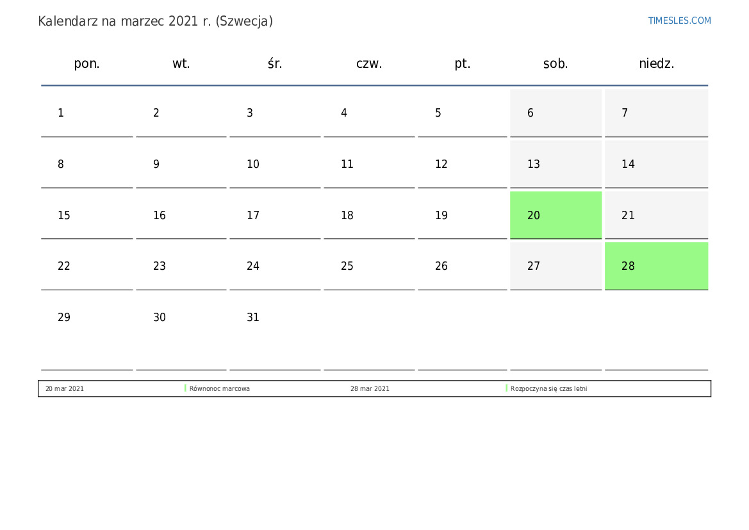Screen dimensions: 749x530
Task: Select the 'pon.' weekday header
Action: 86,63
